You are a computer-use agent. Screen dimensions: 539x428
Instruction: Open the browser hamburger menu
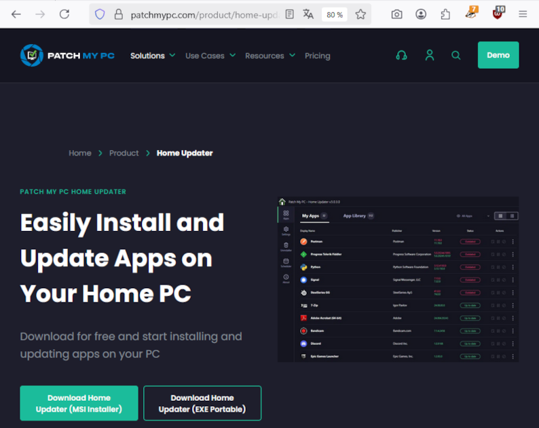coord(523,14)
